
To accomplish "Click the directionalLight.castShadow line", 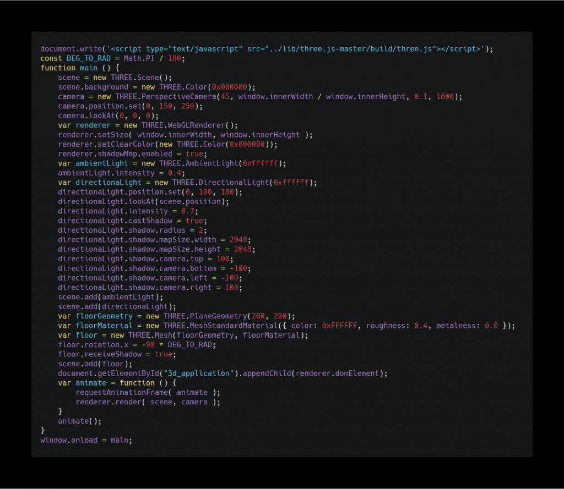I will pyautogui.click(x=130, y=221).
